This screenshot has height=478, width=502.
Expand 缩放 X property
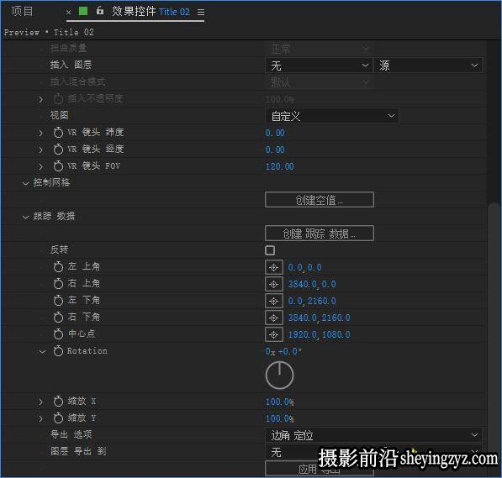(40, 402)
